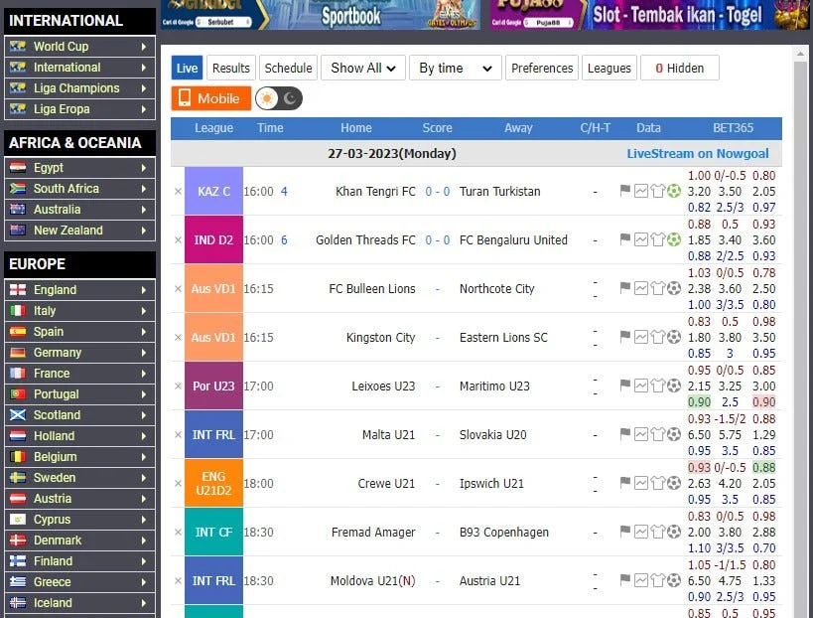Click the scrollbar up arrow
813x618 pixels.
point(800,54)
